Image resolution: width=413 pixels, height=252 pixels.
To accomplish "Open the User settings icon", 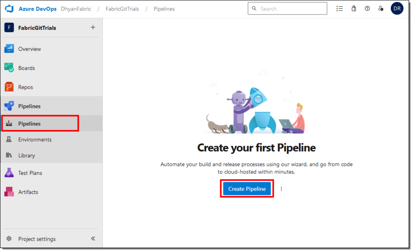I will pyautogui.click(x=381, y=8).
